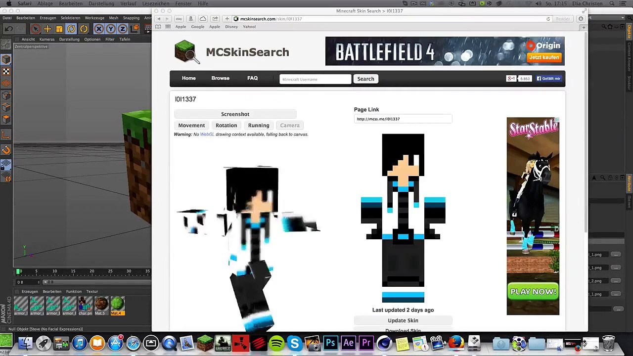Viewport: 633px width, 356px height.
Task: Click the eBay toolbar button in Safari
Action: (x=179, y=19)
